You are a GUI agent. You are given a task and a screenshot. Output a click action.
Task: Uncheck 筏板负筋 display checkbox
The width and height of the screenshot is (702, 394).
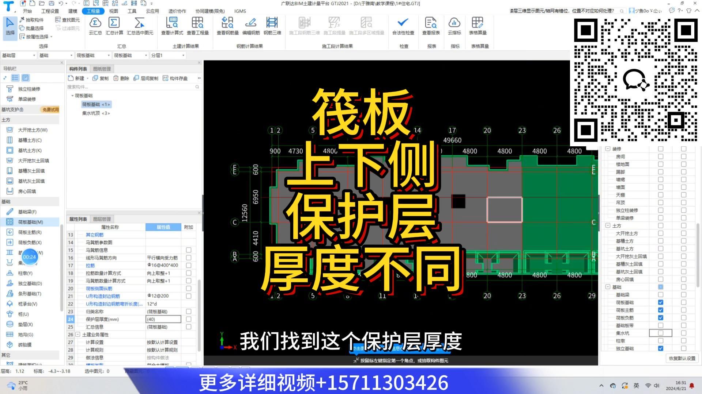(x=660, y=317)
